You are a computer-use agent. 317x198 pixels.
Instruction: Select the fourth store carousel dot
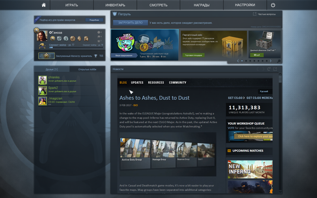[x=254, y=61]
